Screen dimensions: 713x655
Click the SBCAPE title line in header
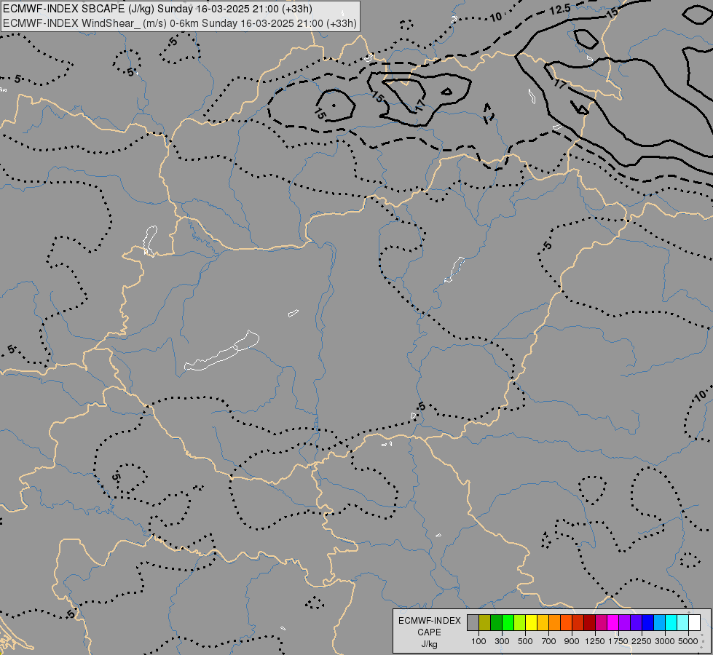(157, 9)
